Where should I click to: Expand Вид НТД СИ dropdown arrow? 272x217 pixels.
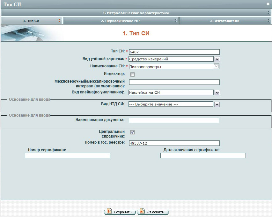(x=217, y=104)
